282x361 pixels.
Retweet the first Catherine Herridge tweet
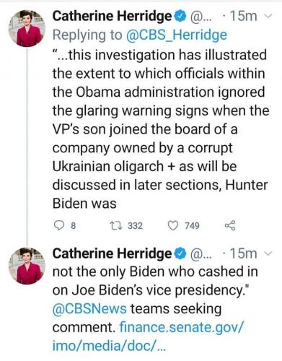[x=116, y=226]
